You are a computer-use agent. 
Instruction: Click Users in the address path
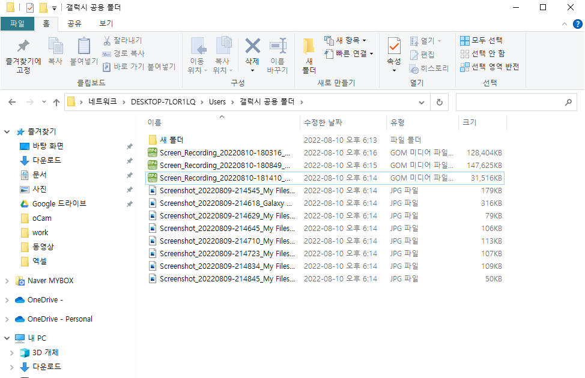click(217, 102)
